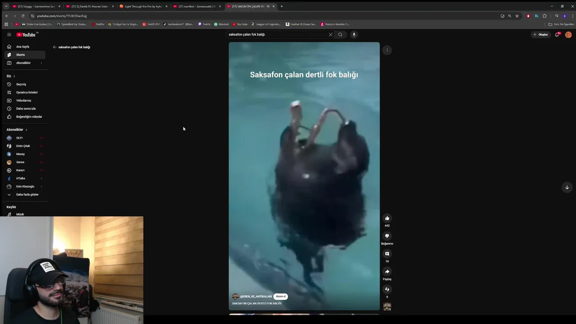Open the Chrome extensions puzzle icon

(x=544, y=16)
